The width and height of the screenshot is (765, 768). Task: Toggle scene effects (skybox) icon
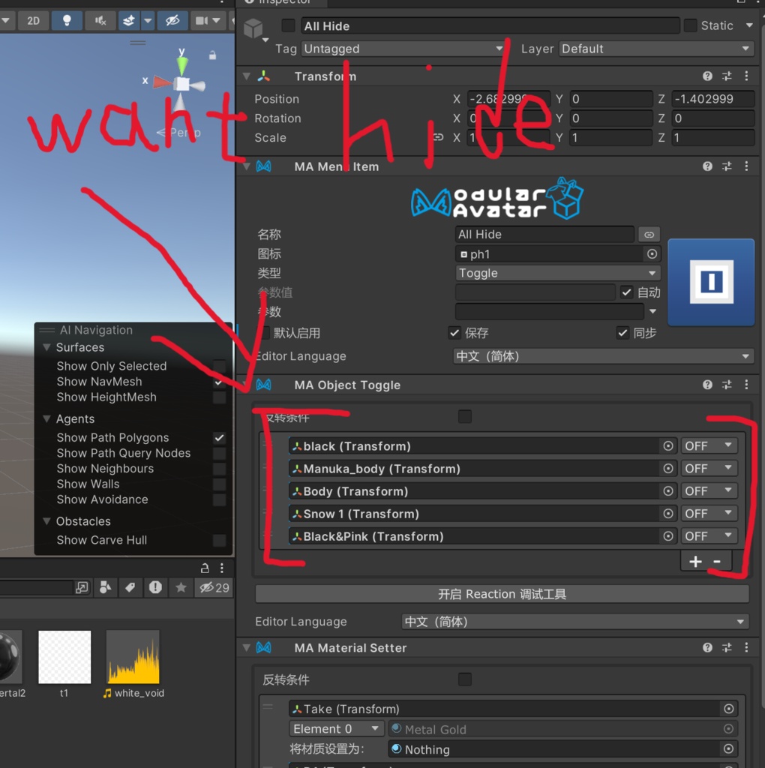click(129, 20)
